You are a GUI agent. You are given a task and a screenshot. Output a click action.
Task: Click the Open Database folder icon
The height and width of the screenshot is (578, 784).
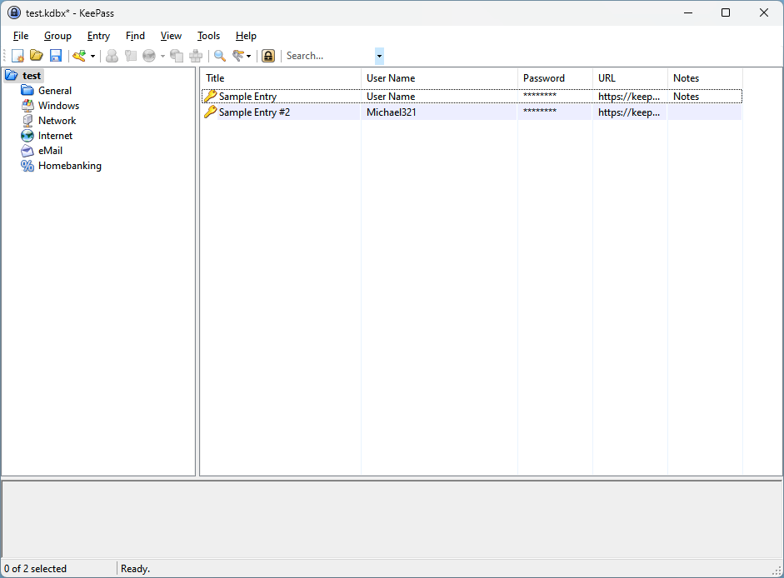coord(37,56)
